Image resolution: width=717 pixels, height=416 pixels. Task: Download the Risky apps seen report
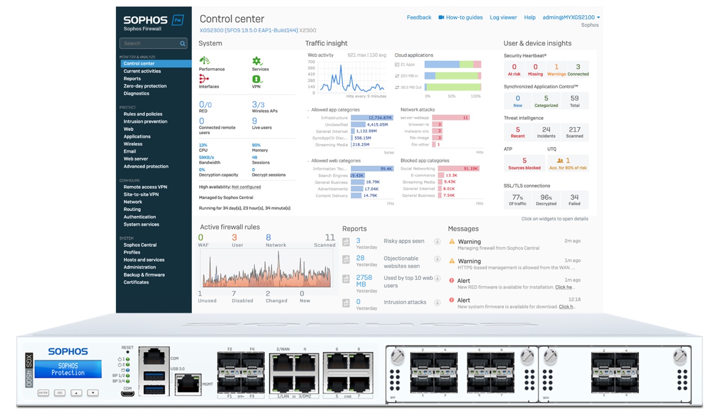coord(437,241)
